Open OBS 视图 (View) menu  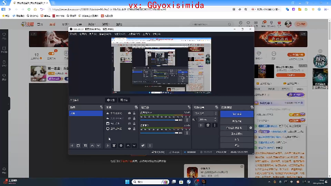93,34
